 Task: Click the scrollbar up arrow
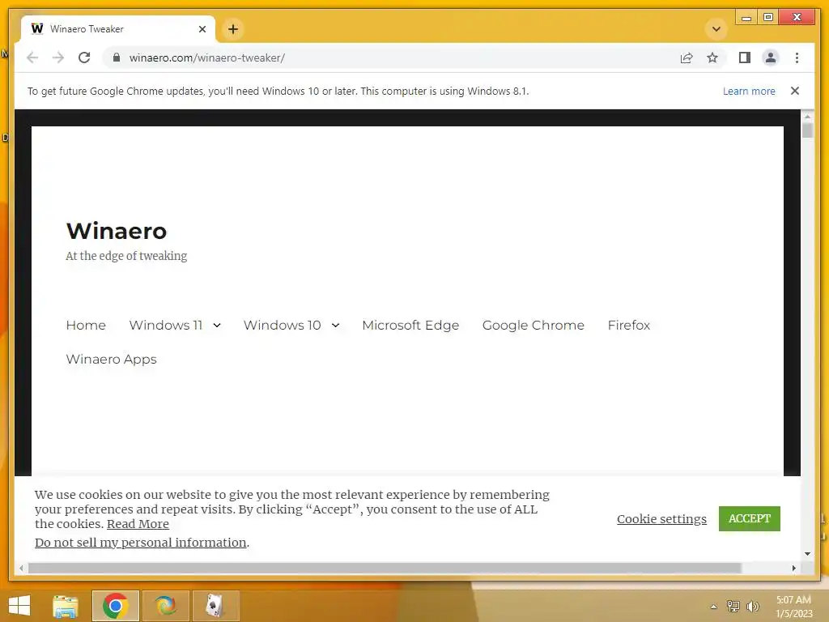pyautogui.click(x=807, y=116)
